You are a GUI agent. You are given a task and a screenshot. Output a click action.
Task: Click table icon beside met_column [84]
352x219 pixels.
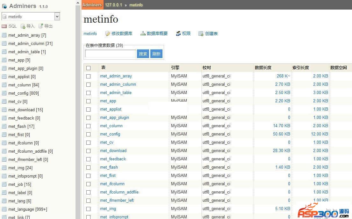(x=4, y=85)
